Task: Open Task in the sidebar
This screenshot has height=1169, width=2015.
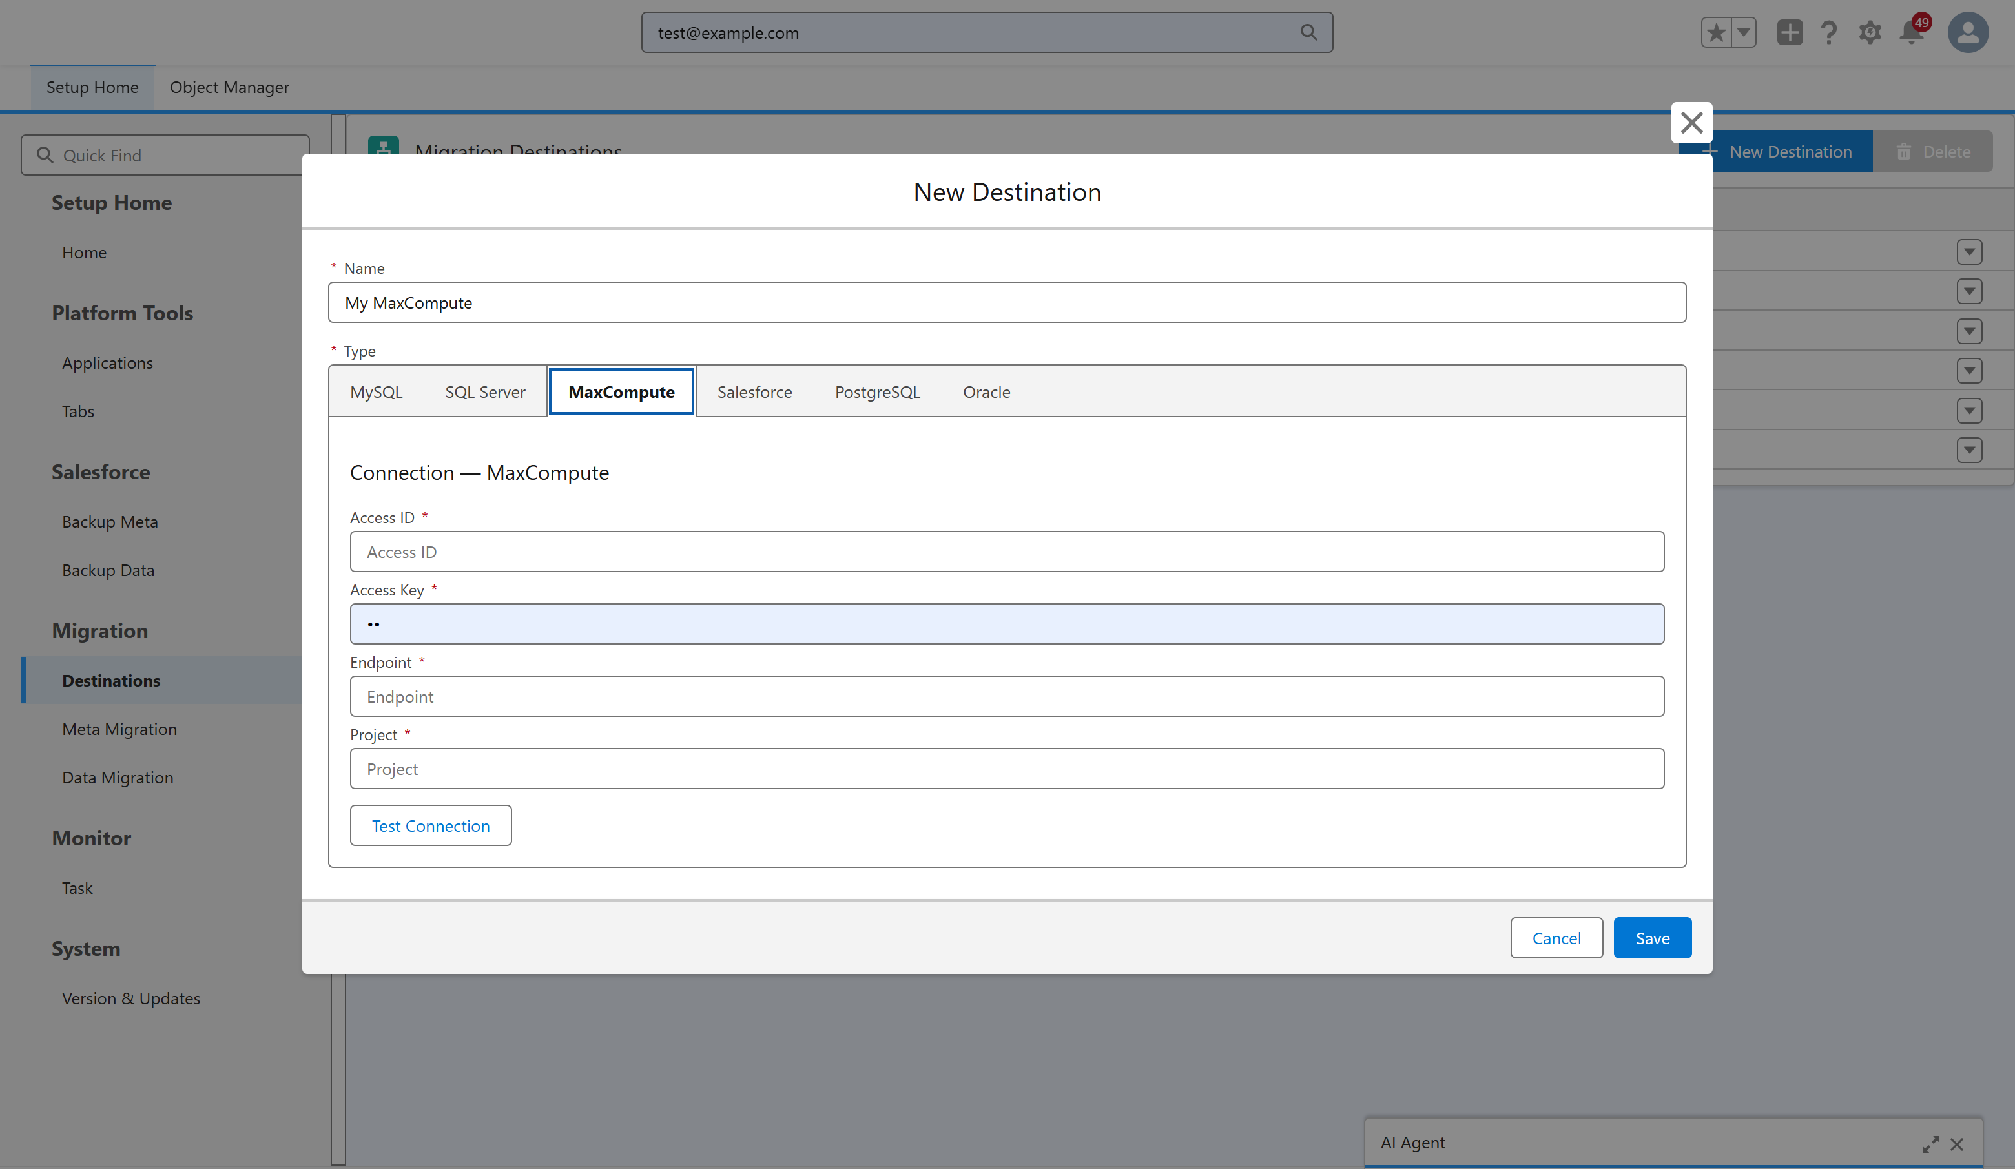Action: (77, 887)
